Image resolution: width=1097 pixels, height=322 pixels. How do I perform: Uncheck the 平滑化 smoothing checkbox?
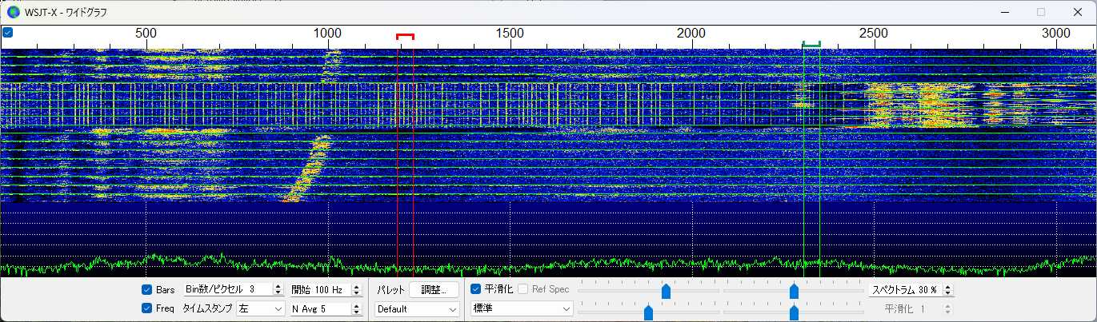point(476,288)
